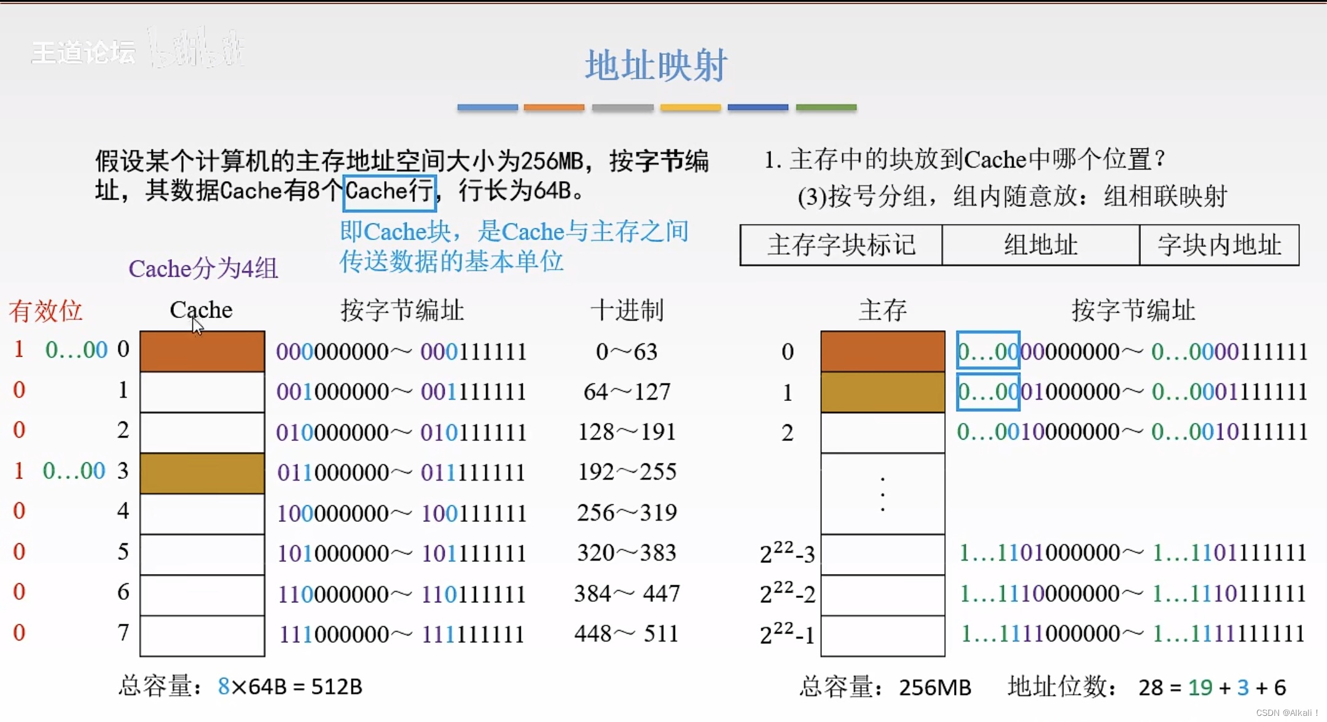Image resolution: width=1327 pixels, height=722 pixels.
Task: Click the 组地址 table cell
Action: (1041, 245)
